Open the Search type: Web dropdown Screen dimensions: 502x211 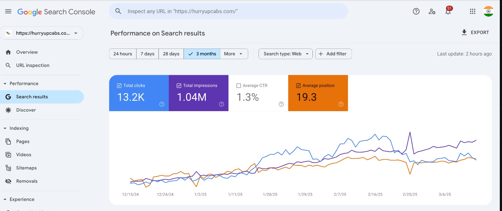[x=286, y=54]
